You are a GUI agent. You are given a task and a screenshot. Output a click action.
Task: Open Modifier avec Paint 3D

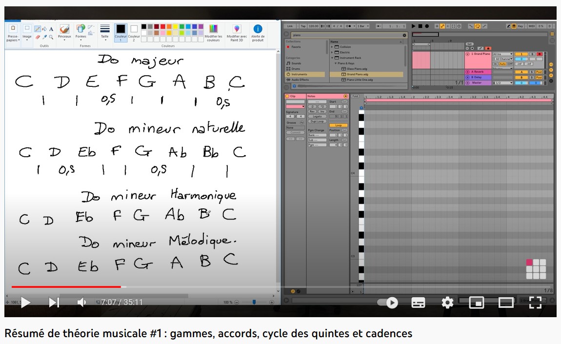(x=237, y=33)
